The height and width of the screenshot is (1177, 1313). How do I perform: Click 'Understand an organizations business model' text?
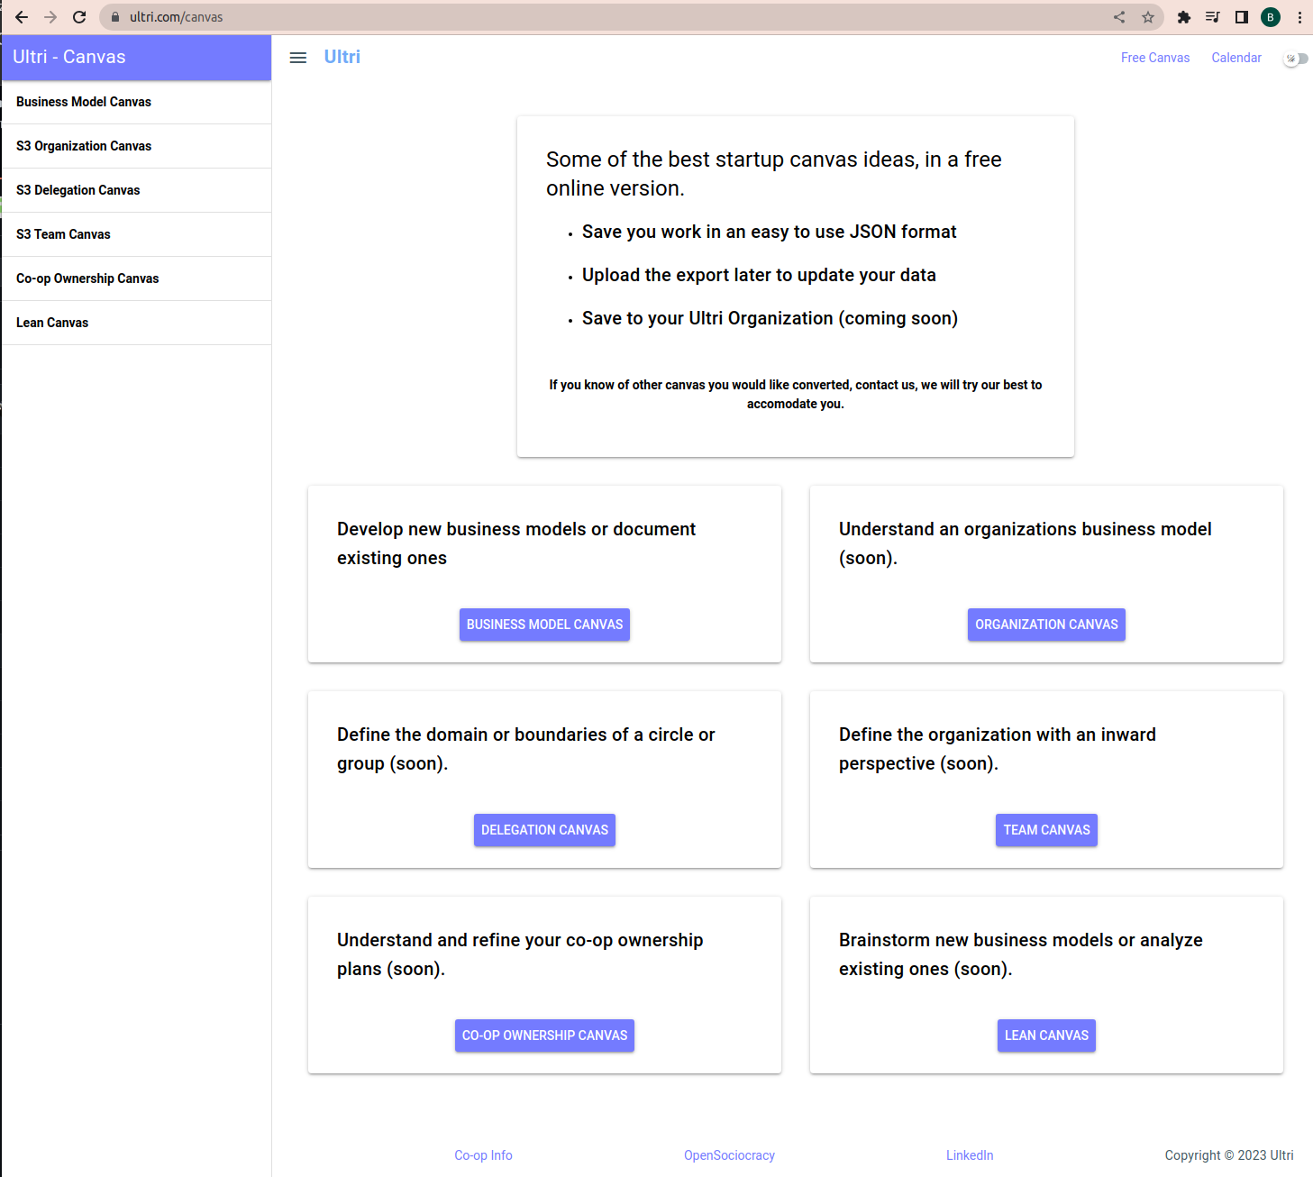click(1026, 543)
